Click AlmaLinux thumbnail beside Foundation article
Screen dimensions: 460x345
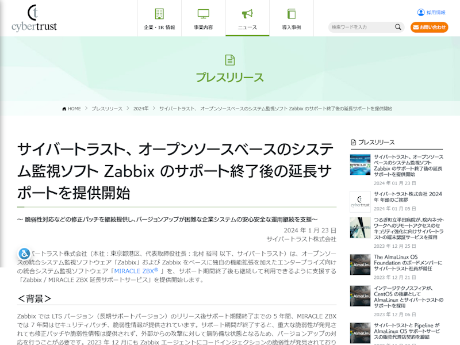(361, 264)
